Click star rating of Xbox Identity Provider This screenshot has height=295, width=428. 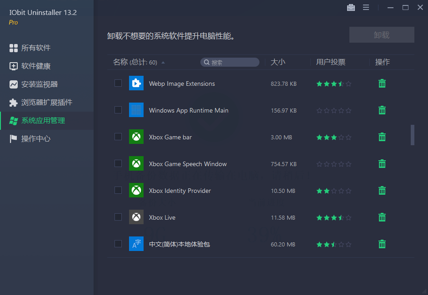coord(334,191)
